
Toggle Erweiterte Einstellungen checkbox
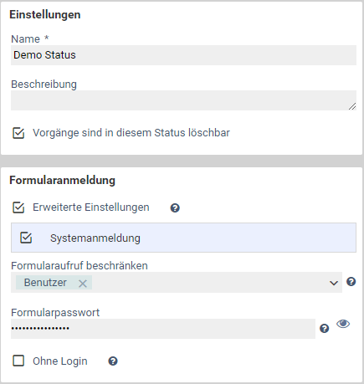pos(18,207)
